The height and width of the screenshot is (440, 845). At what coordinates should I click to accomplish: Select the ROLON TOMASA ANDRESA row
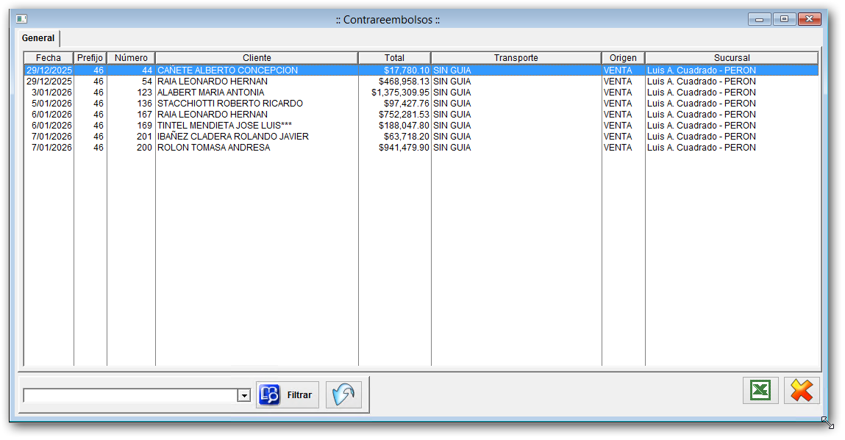coord(213,148)
